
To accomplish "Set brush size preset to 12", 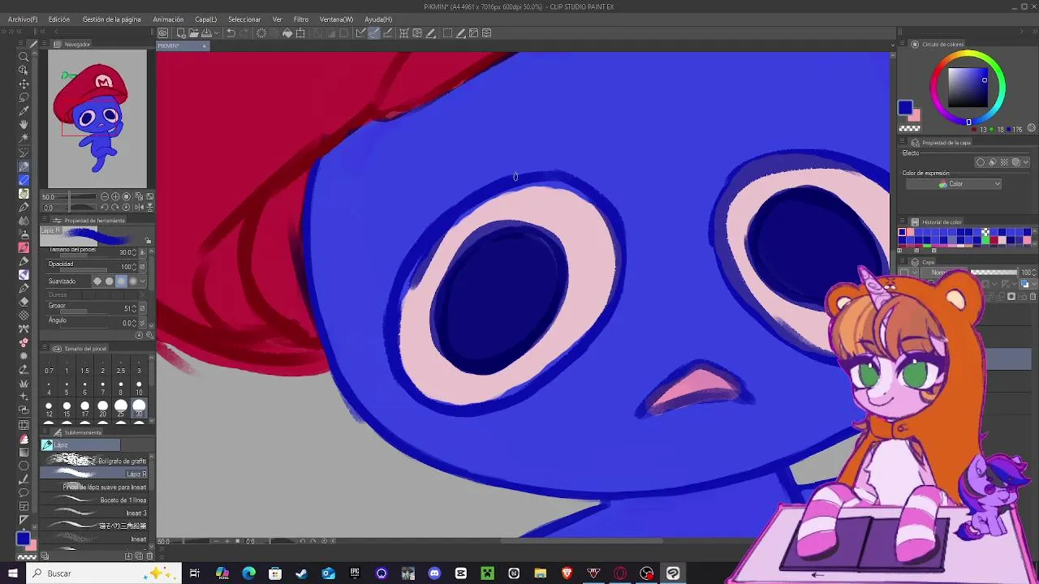I will (49, 408).
